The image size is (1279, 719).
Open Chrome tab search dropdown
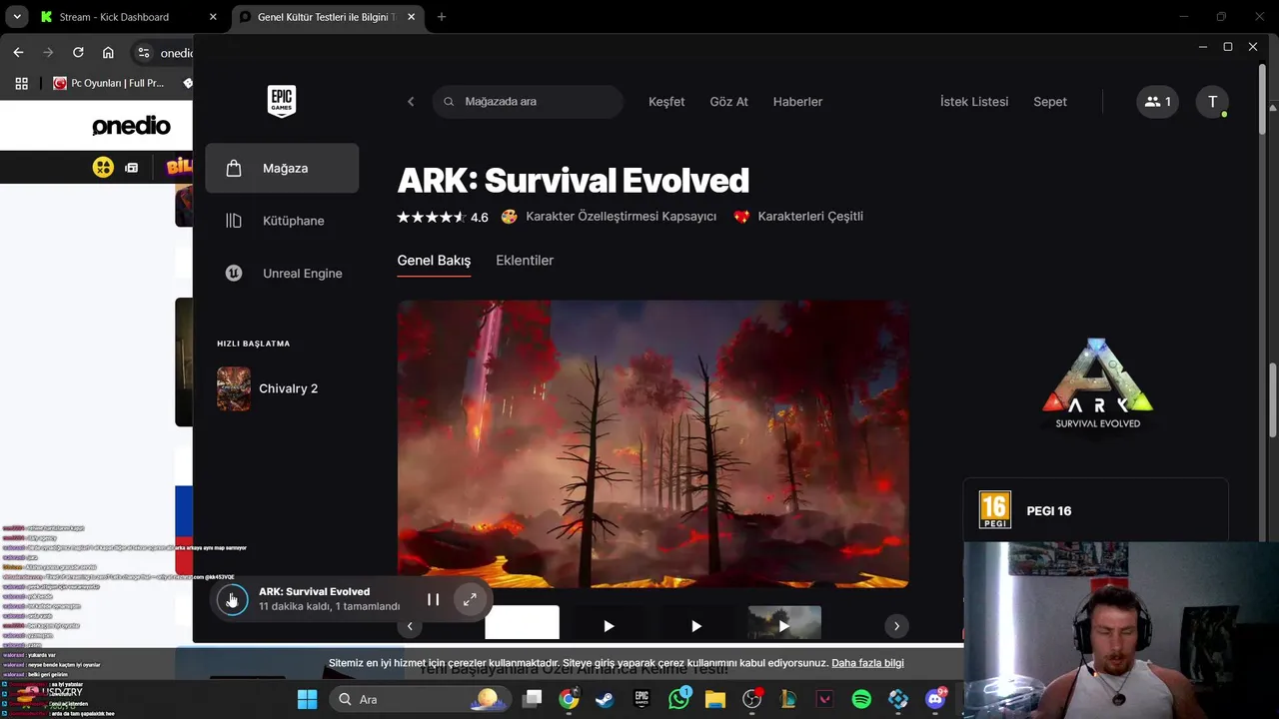click(17, 17)
